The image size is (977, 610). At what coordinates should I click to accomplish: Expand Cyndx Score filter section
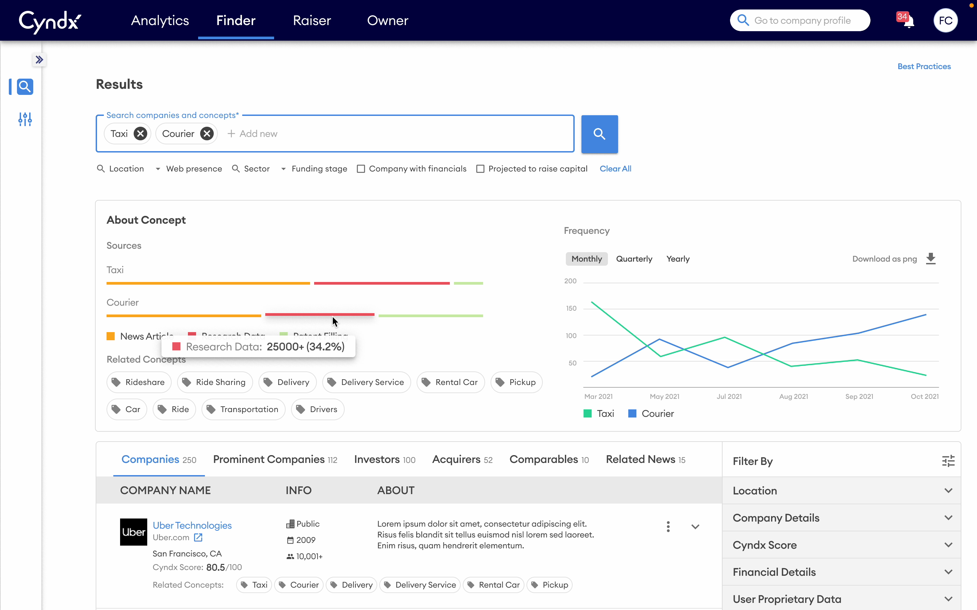(841, 545)
